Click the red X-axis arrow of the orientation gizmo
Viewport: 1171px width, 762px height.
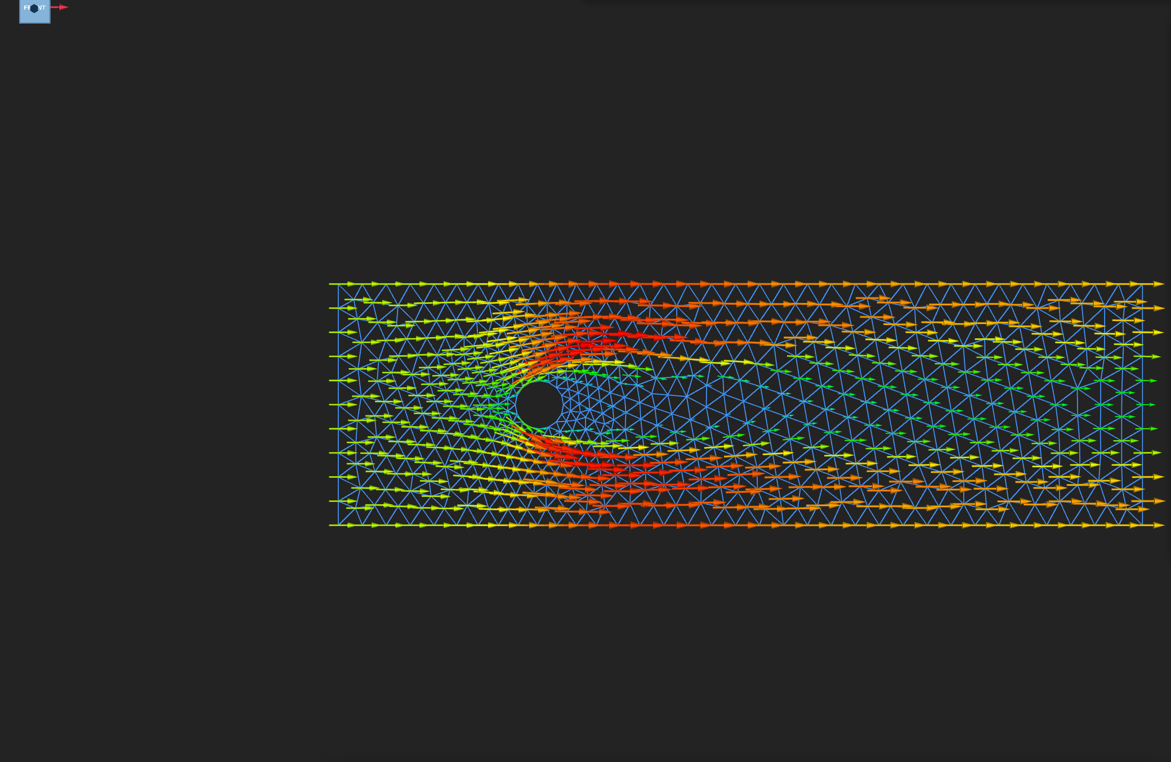coord(60,7)
